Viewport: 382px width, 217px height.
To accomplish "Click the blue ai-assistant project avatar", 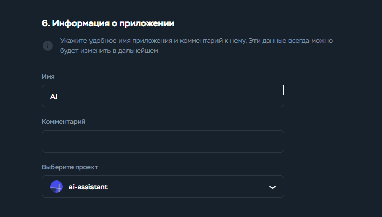I will pos(57,187).
